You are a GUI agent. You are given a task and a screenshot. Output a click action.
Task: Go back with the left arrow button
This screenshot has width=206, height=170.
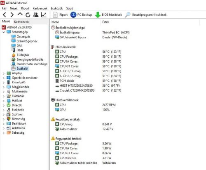pyautogui.click(x=5, y=15)
